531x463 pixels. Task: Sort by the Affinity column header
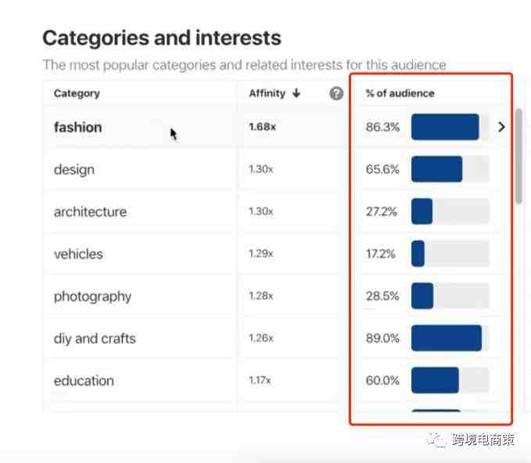point(267,93)
